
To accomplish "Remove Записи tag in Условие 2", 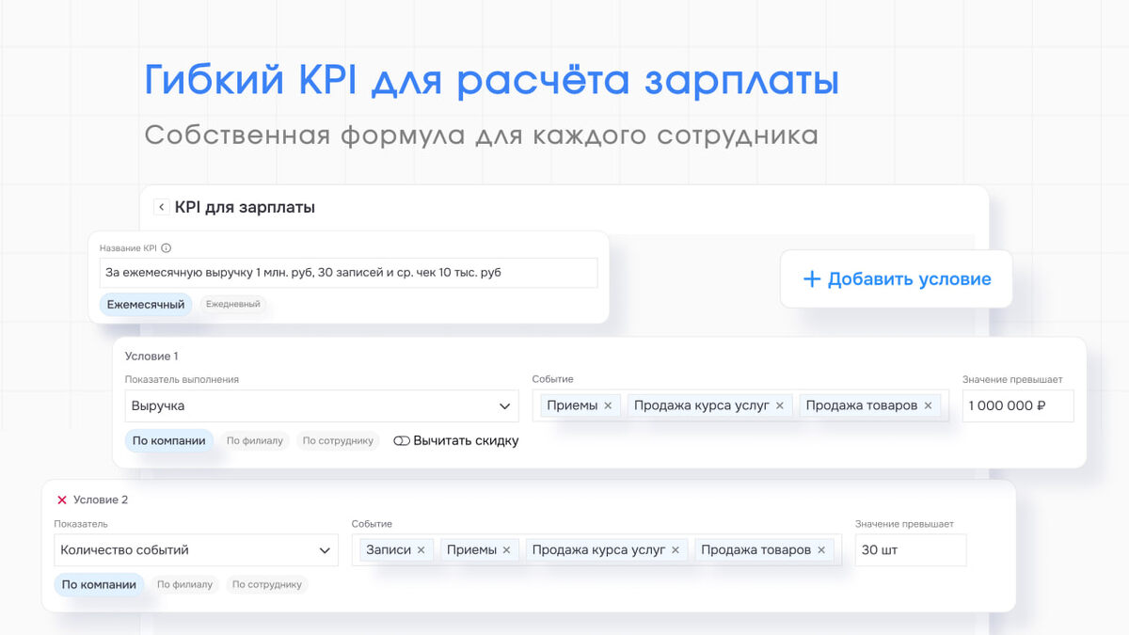I will [421, 549].
